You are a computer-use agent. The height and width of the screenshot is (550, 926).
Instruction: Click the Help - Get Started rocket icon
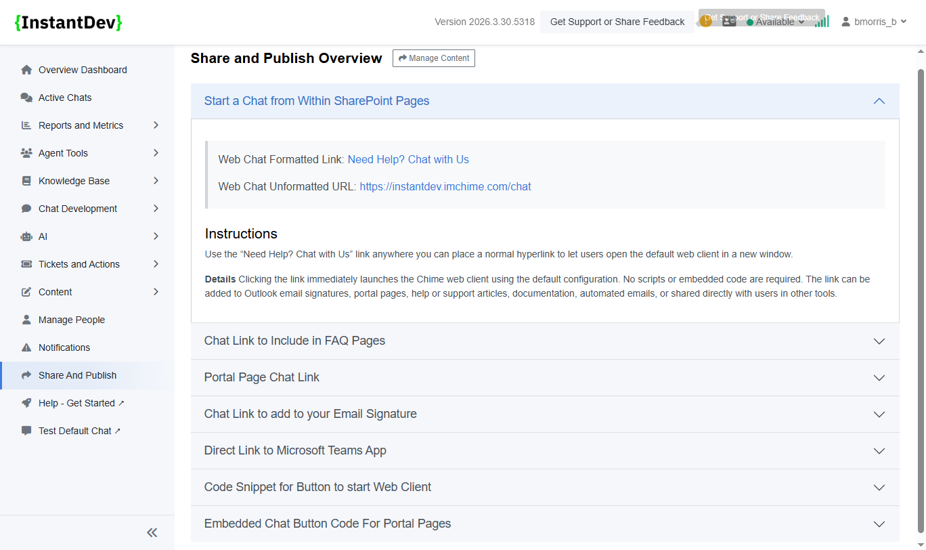point(26,403)
